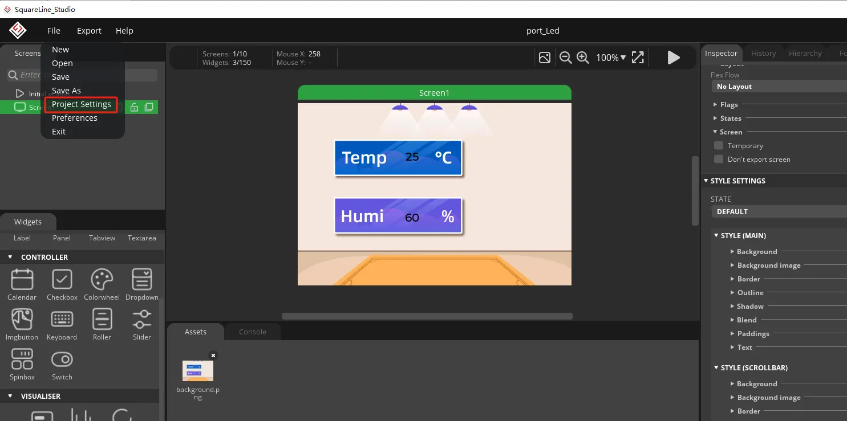Image resolution: width=847 pixels, height=421 pixels.
Task: Click the fit-to-screen expand icon
Action: pos(638,58)
